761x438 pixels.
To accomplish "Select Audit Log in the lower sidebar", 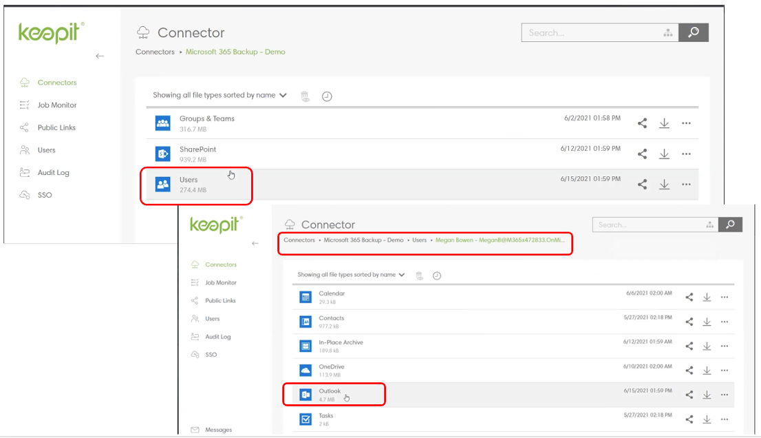I will coord(217,337).
